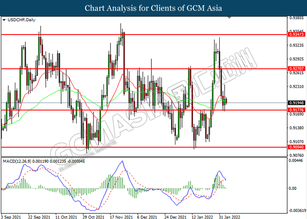
Task: Click the chart title Chart Analysis for Clients of GCM Asia
Action: pos(153,8)
